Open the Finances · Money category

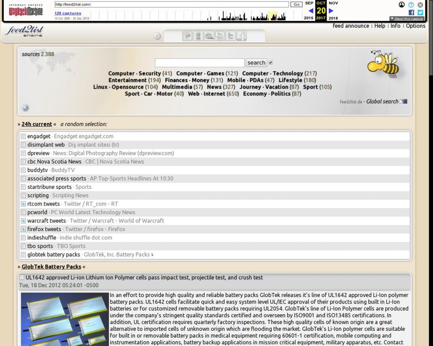187,80
